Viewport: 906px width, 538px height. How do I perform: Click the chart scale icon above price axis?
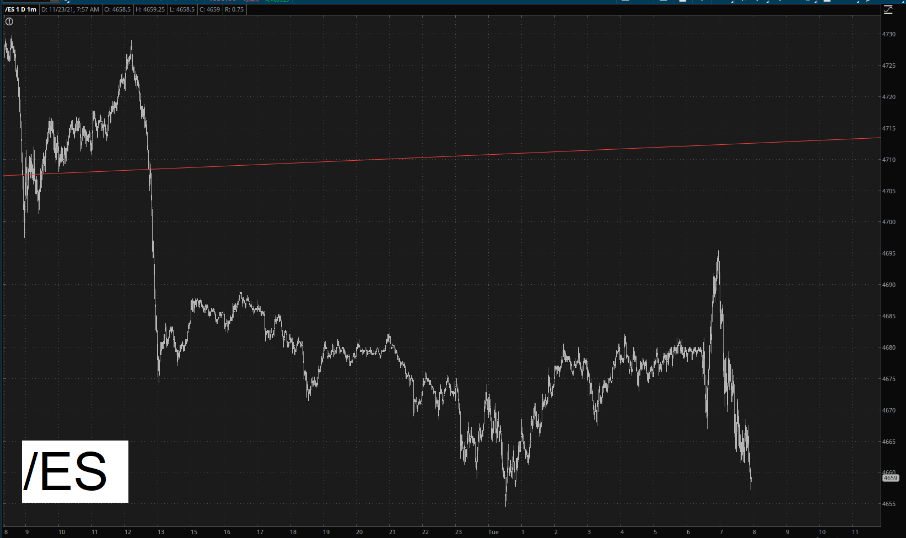888,10
